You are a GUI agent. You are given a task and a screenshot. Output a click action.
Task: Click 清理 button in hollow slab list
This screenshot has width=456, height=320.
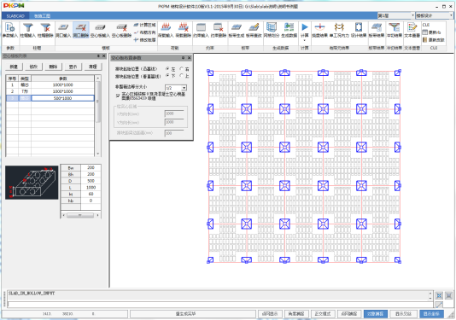click(93, 67)
